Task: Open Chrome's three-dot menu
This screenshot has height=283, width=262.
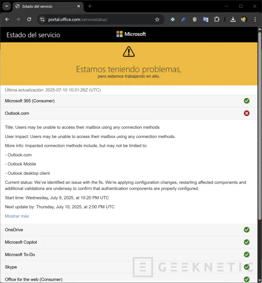Action: point(255,19)
